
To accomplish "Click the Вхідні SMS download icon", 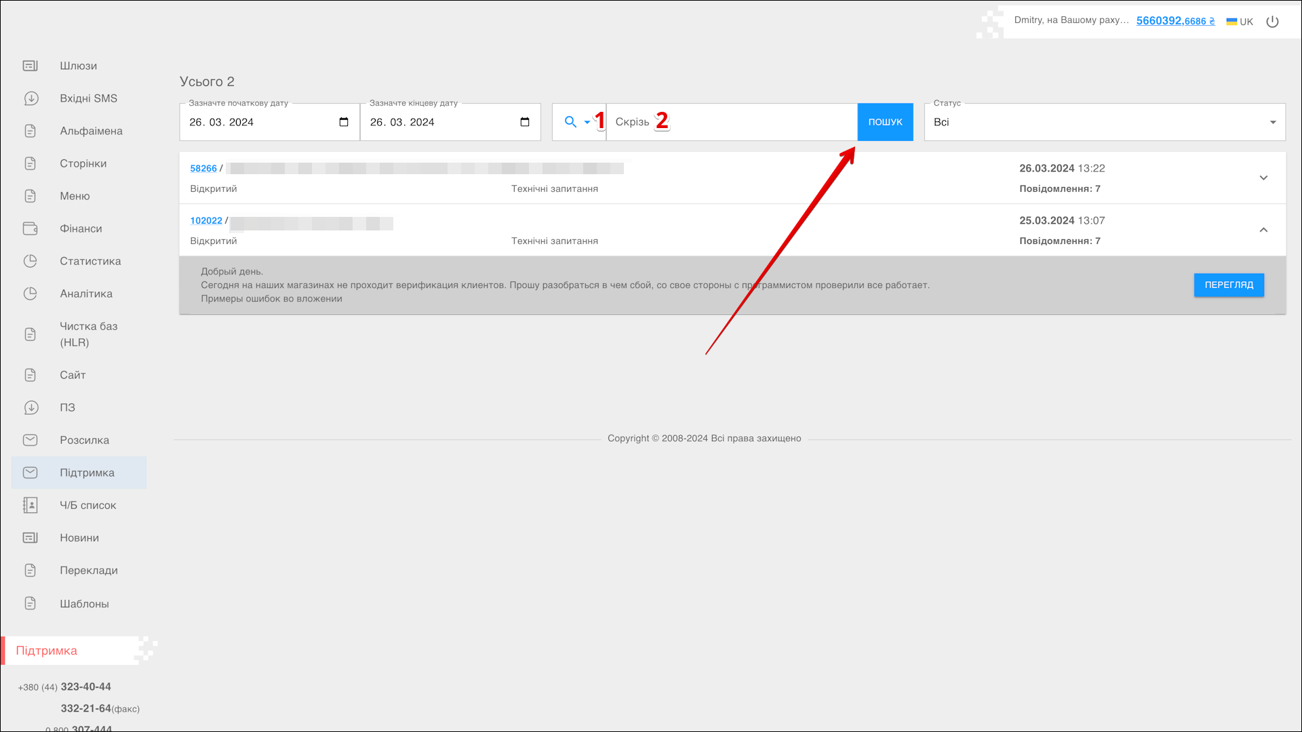I will [x=31, y=98].
